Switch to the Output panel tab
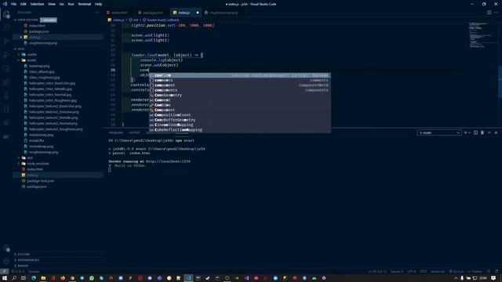The image size is (502, 282). coord(134,132)
